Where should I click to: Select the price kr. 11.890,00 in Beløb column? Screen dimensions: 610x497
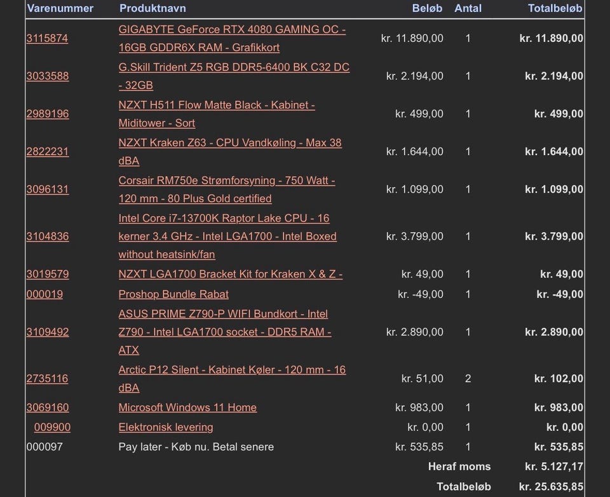pos(412,38)
